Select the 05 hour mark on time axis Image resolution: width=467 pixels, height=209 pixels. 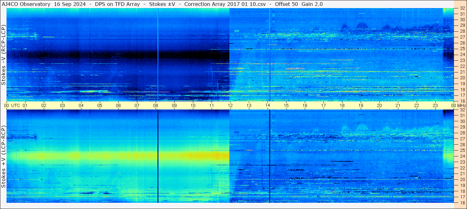[100, 105]
